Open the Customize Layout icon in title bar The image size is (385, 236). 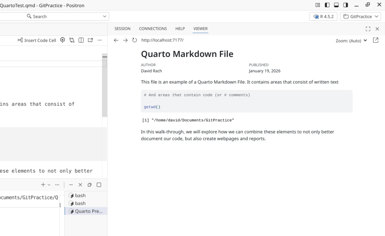(x=318, y=5)
